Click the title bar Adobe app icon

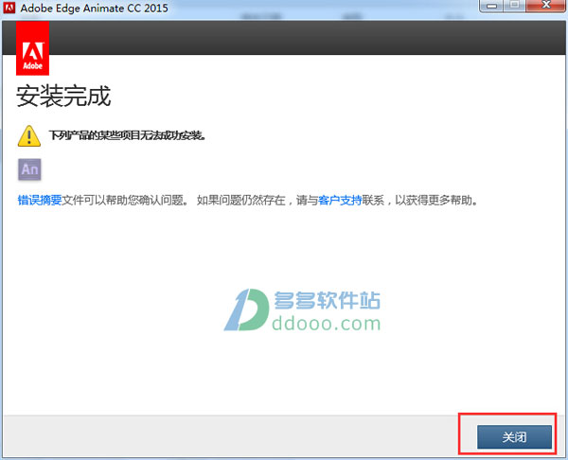point(9,8)
